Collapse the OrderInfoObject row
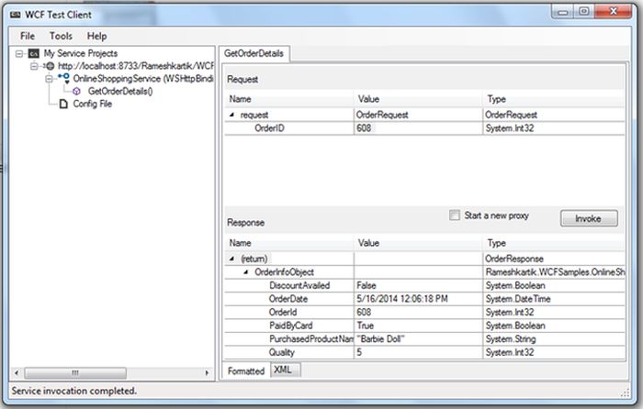 click(246, 272)
